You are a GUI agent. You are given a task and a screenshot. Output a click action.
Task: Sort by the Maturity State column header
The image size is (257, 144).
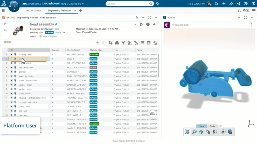[x=100, y=50]
